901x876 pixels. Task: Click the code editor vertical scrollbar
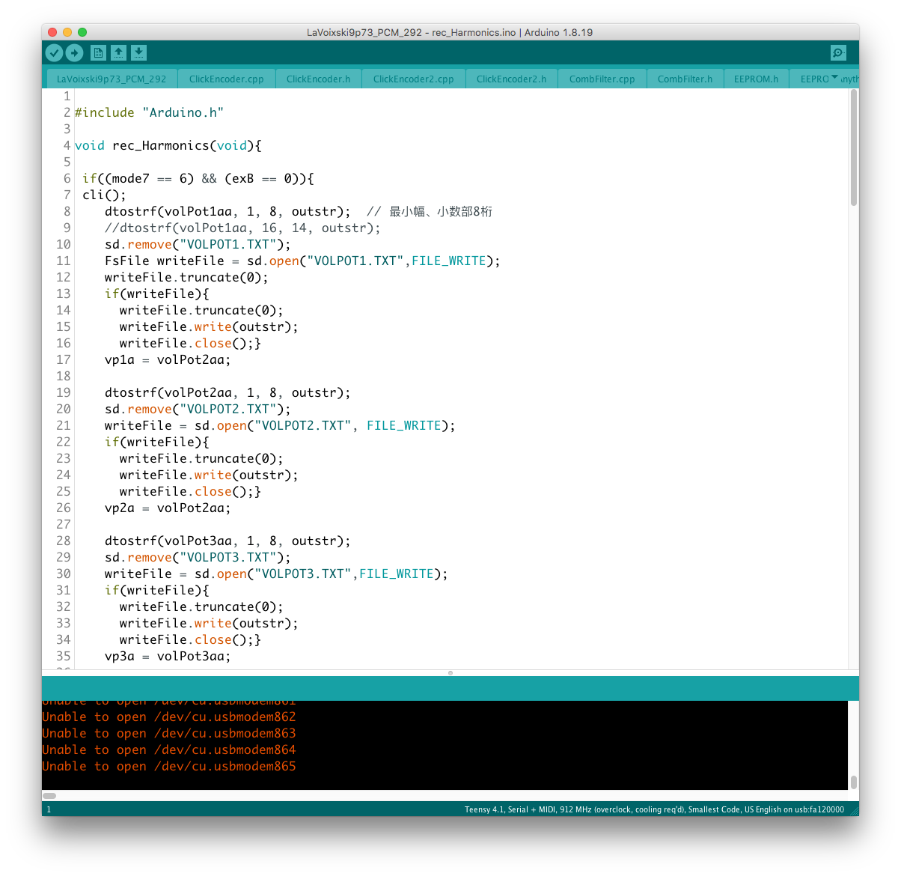click(854, 148)
